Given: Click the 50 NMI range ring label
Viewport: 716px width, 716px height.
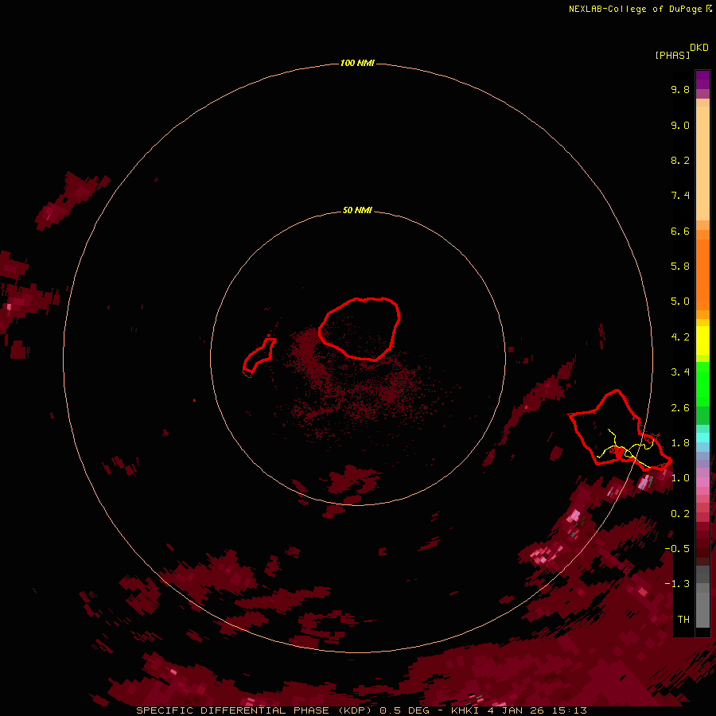Looking at the screenshot, I should click(x=357, y=210).
